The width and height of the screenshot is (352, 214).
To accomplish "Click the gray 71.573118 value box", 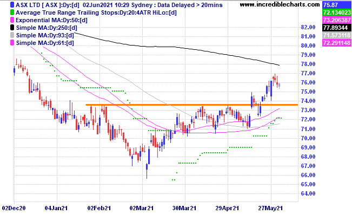I will (x=336, y=35).
